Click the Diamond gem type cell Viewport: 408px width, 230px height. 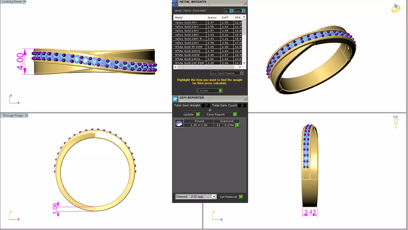(227, 121)
